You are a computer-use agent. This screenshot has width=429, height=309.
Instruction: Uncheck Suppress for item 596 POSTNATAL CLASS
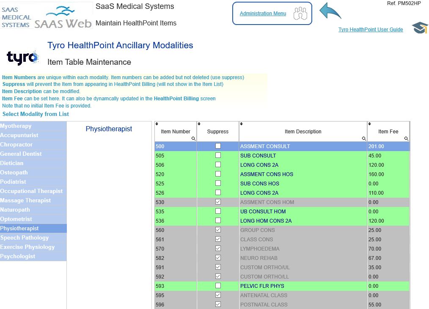coord(218,304)
